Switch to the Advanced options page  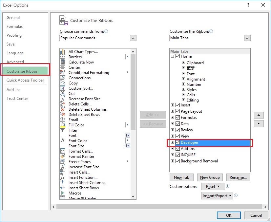coord(15,62)
